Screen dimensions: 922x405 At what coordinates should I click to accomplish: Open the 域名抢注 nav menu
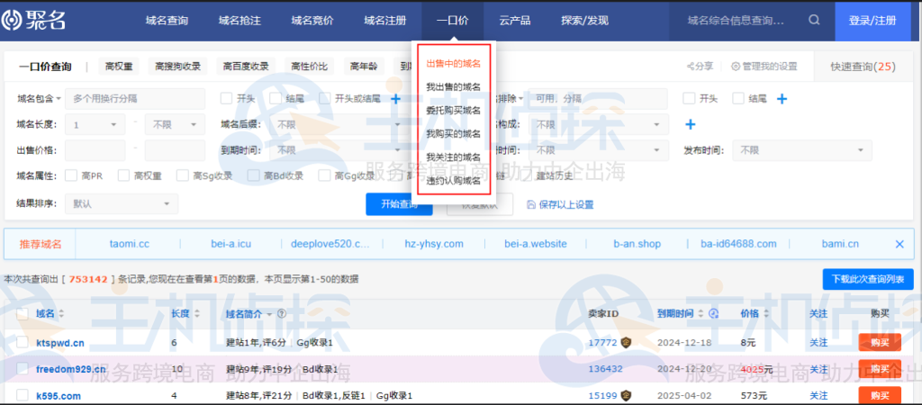click(x=240, y=21)
